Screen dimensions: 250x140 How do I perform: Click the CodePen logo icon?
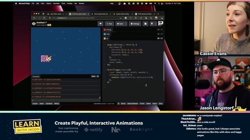click(34, 24)
